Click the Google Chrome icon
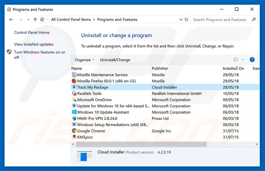 (x=74, y=131)
